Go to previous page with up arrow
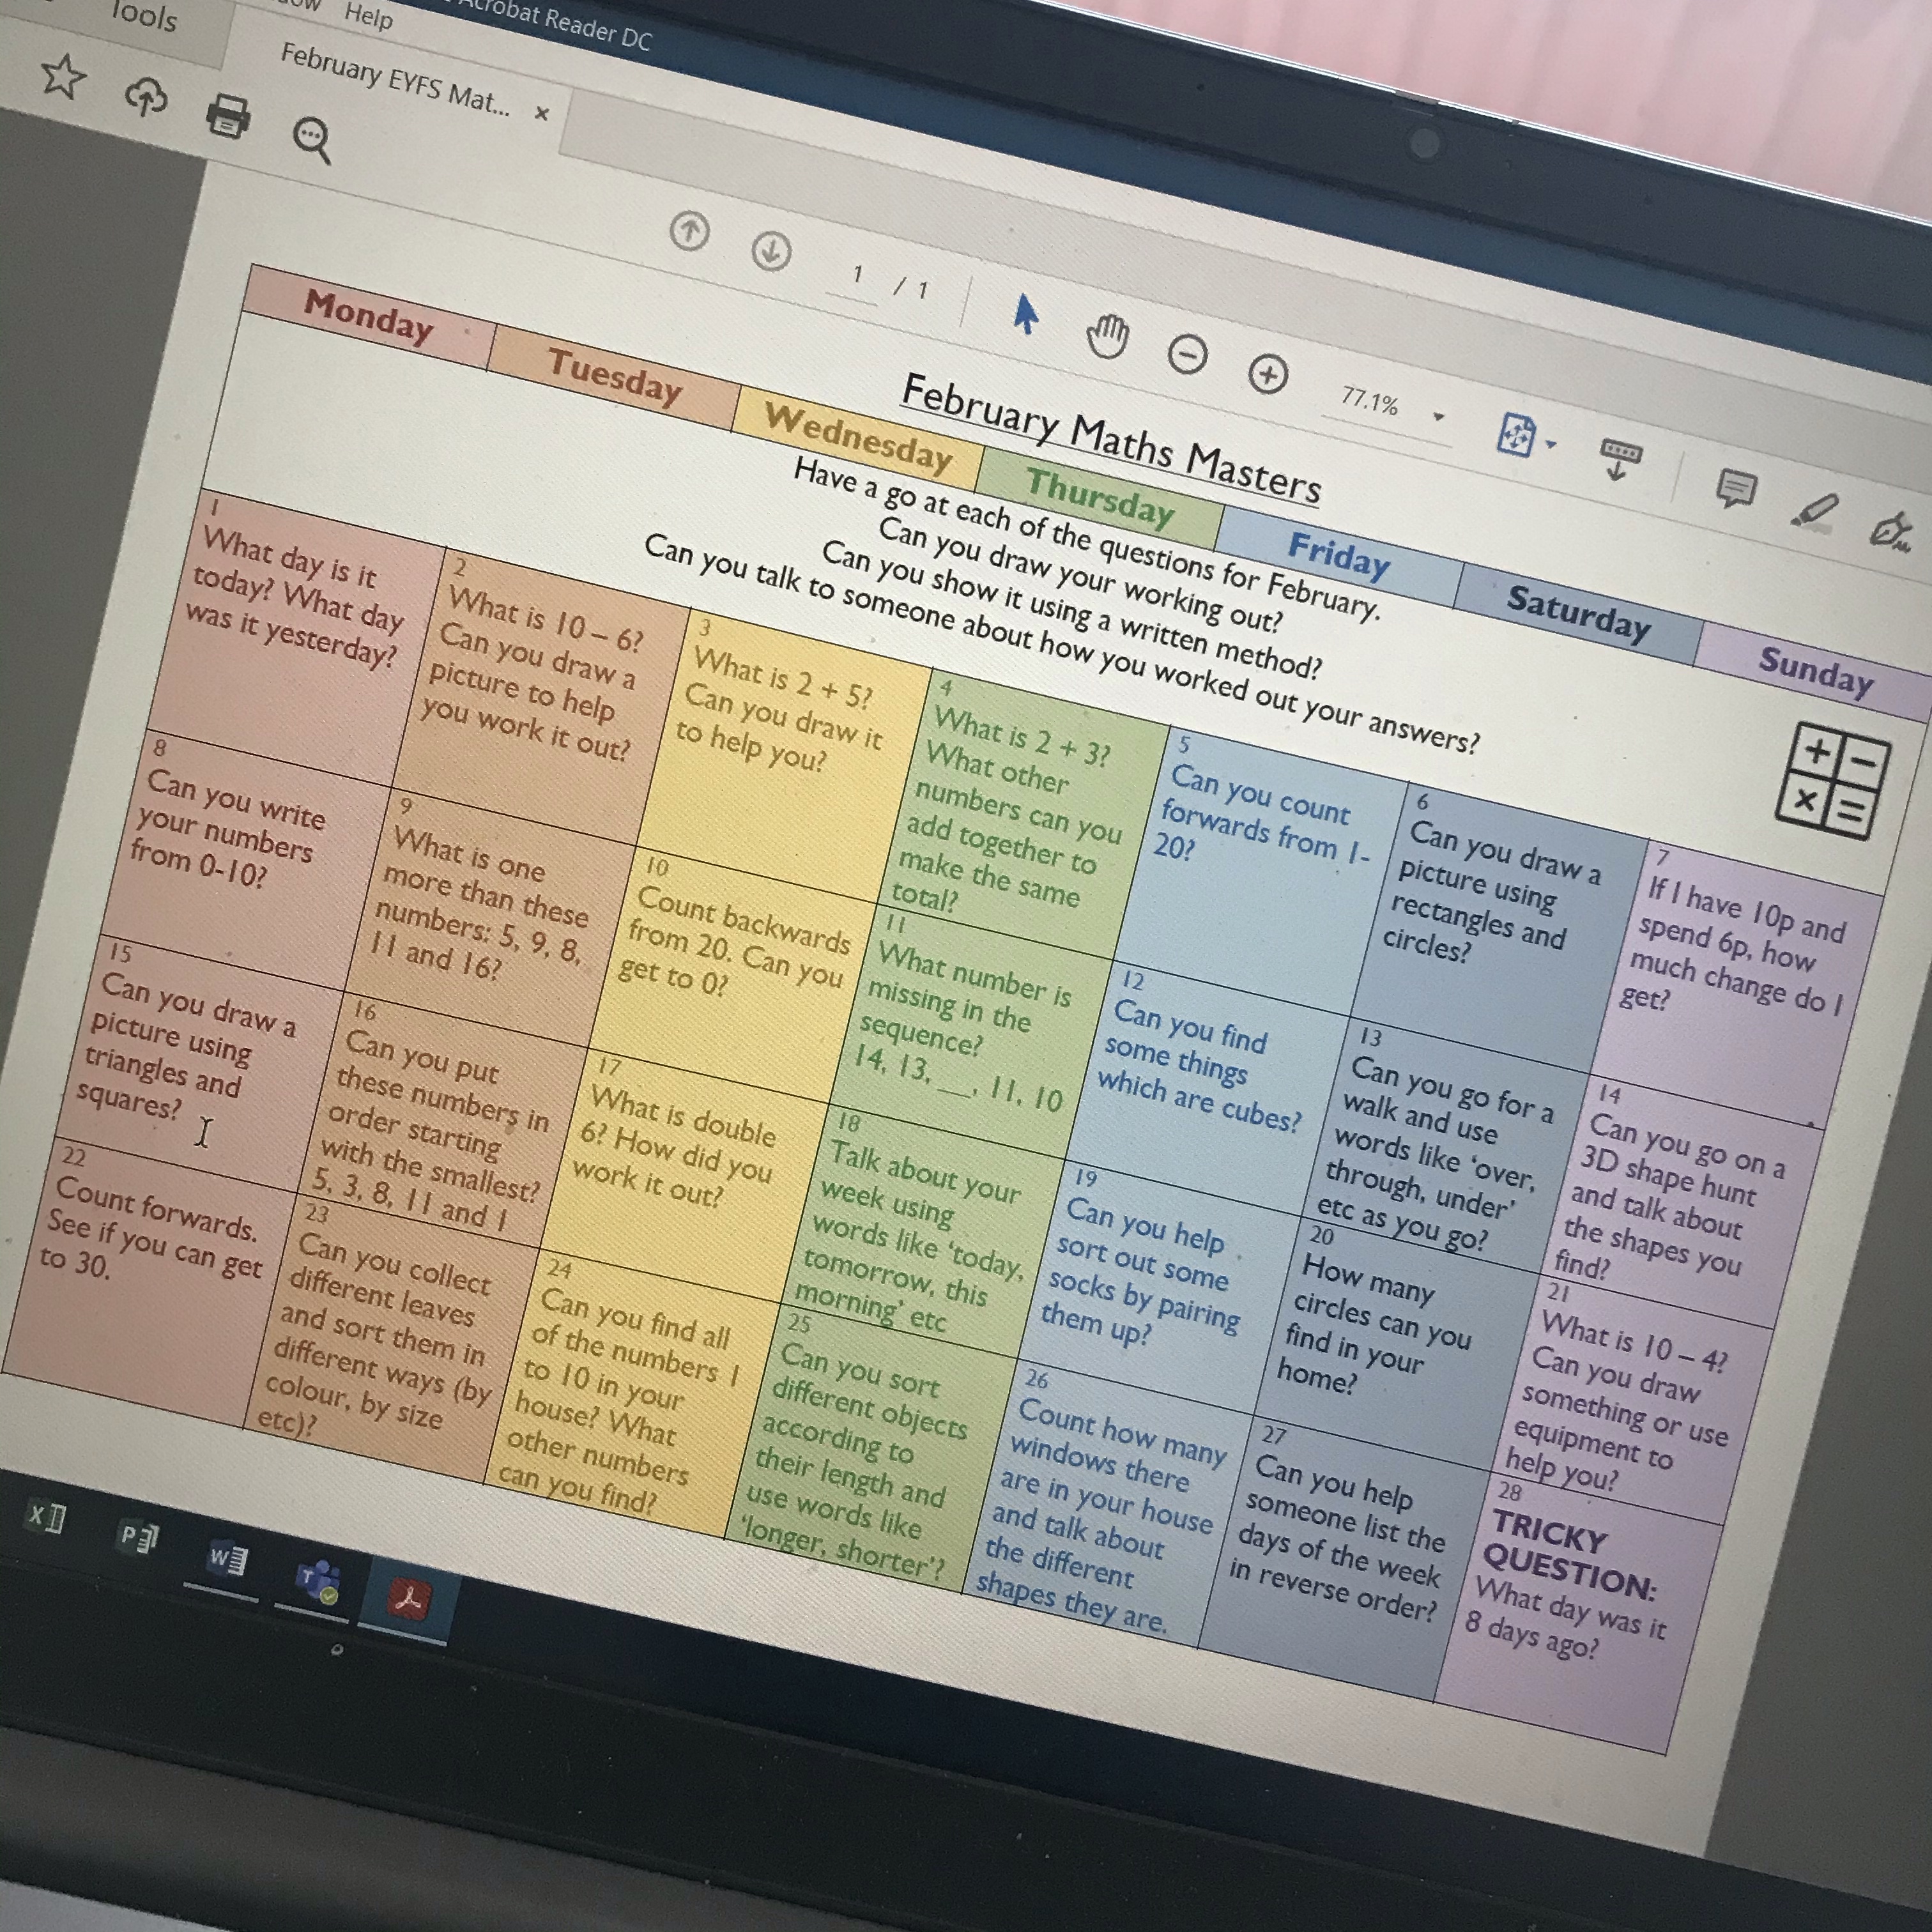The width and height of the screenshot is (1932, 1932). pyautogui.click(x=689, y=232)
